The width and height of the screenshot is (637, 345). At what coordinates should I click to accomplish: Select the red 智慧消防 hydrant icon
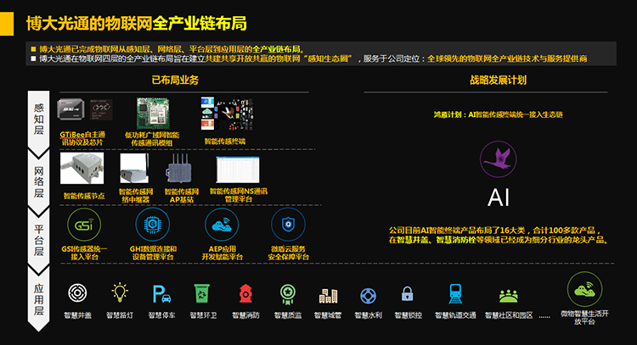(245, 293)
